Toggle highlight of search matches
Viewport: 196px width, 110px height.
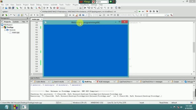pyautogui.click(x=77, y=15)
